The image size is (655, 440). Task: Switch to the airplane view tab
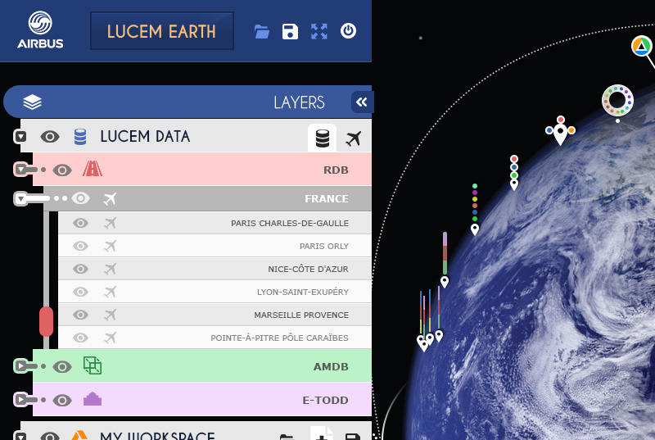tap(354, 138)
